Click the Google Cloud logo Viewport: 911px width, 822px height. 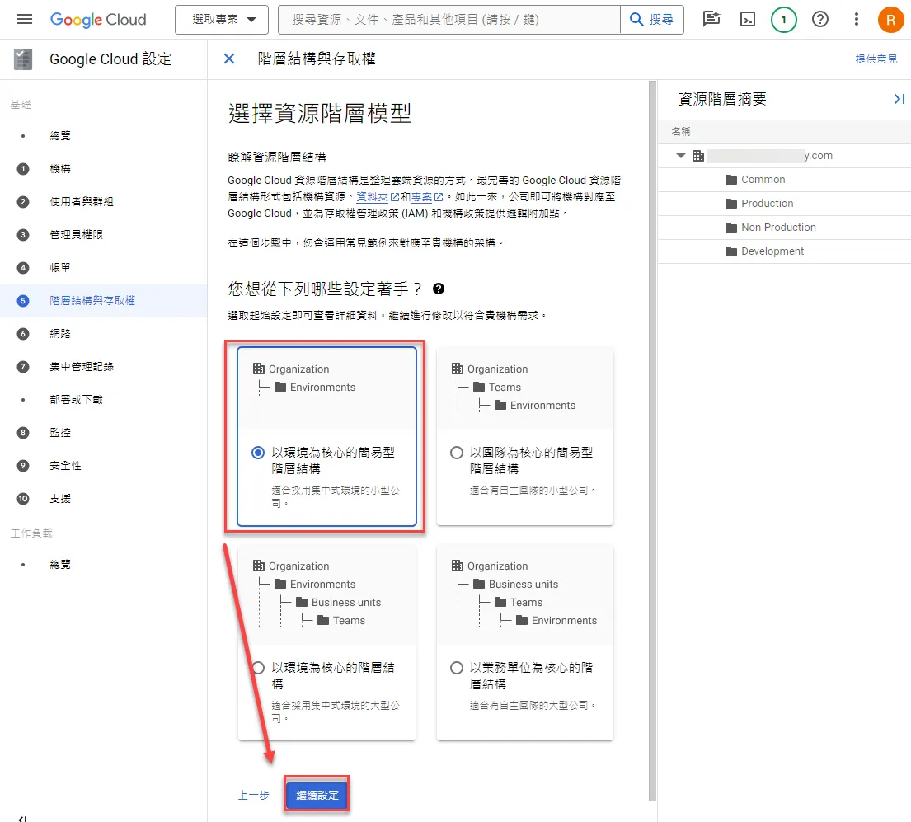pos(98,20)
